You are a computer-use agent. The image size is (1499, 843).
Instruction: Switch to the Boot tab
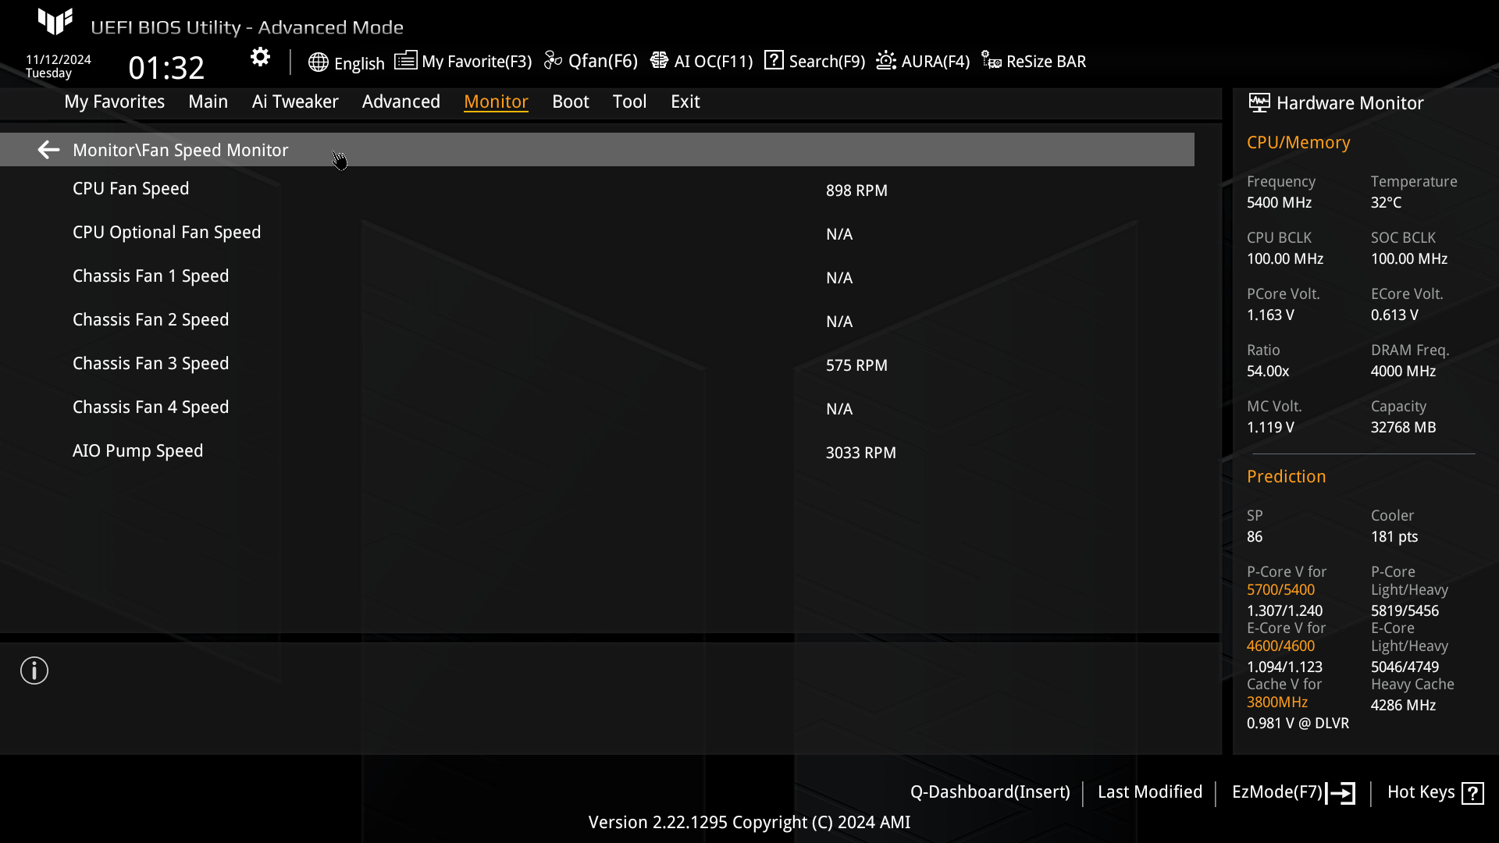click(x=570, y=101)
